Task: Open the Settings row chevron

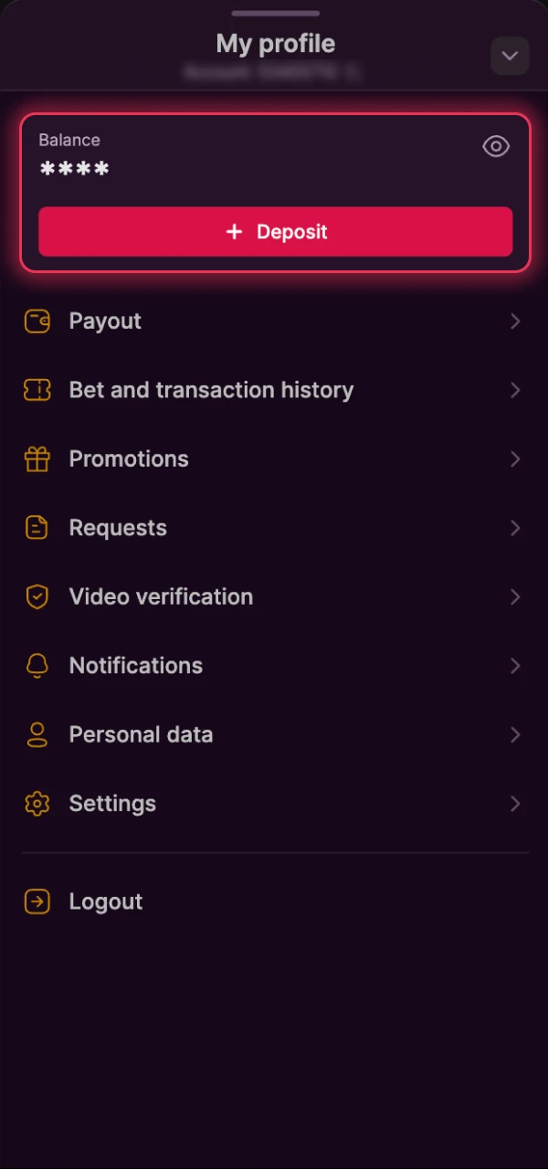Action: (515, 804)
